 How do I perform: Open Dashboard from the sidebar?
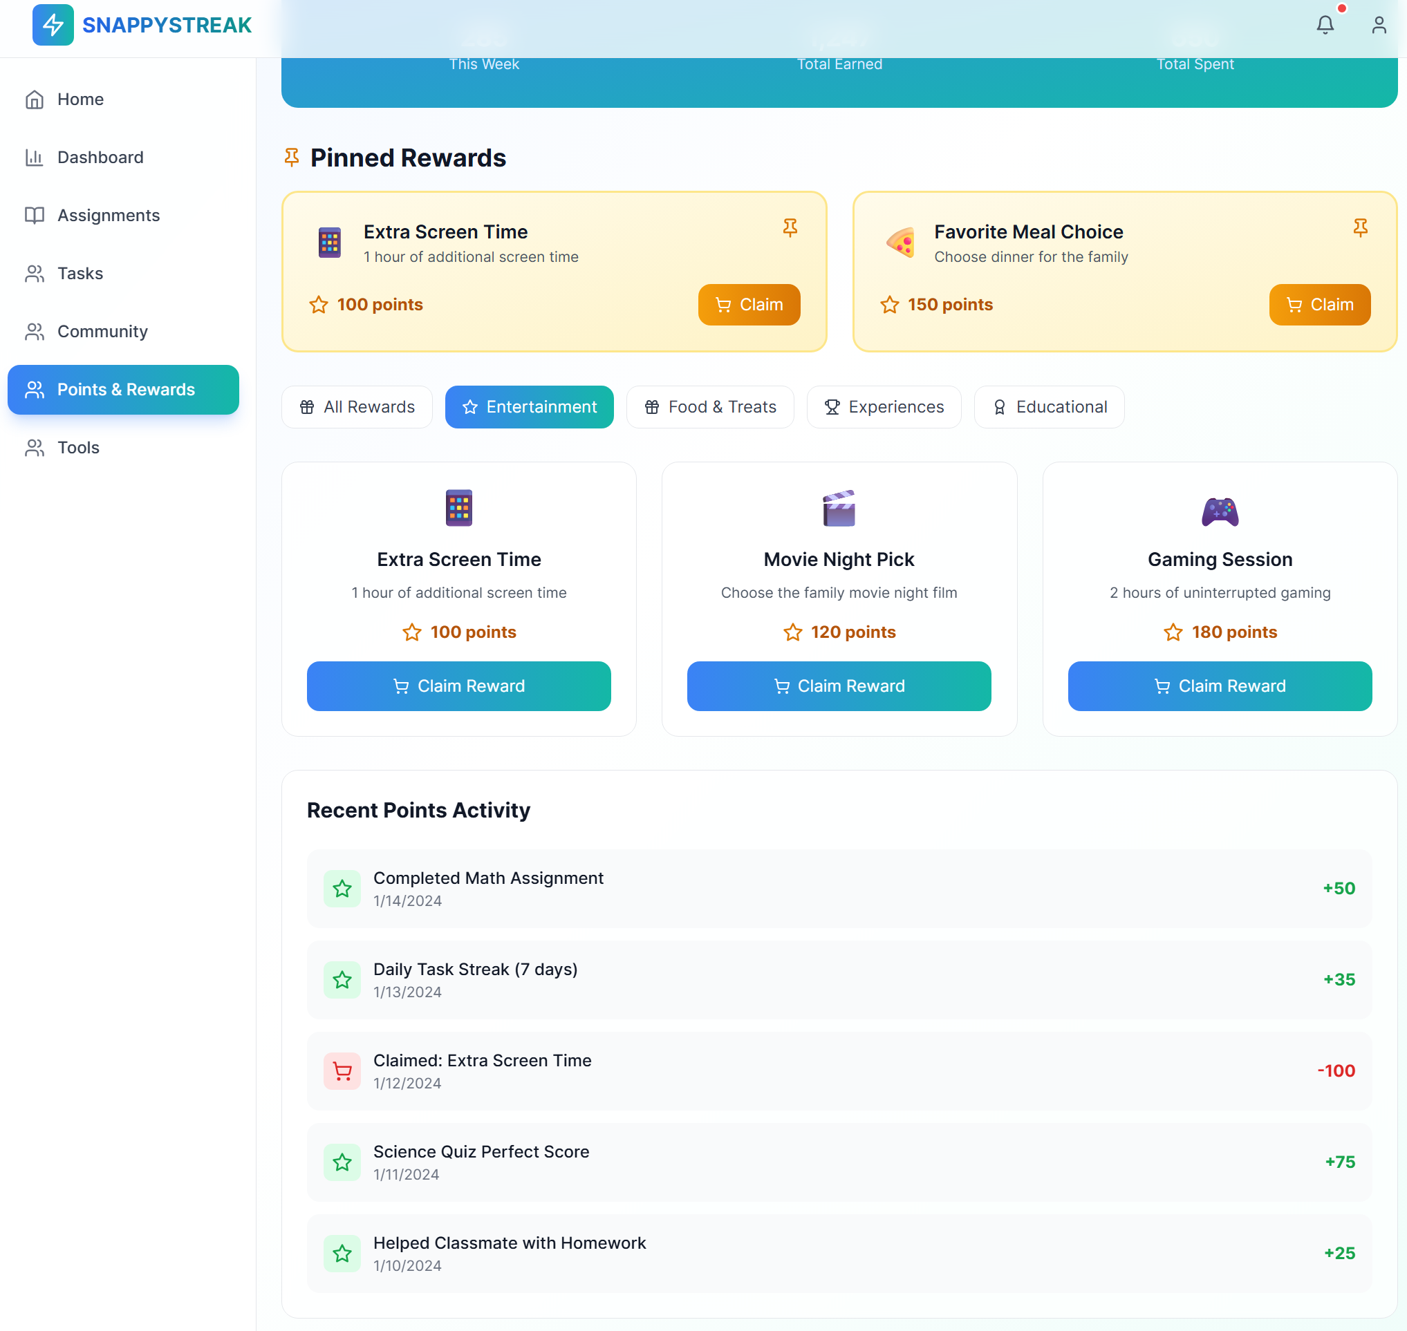pos(100,158)
